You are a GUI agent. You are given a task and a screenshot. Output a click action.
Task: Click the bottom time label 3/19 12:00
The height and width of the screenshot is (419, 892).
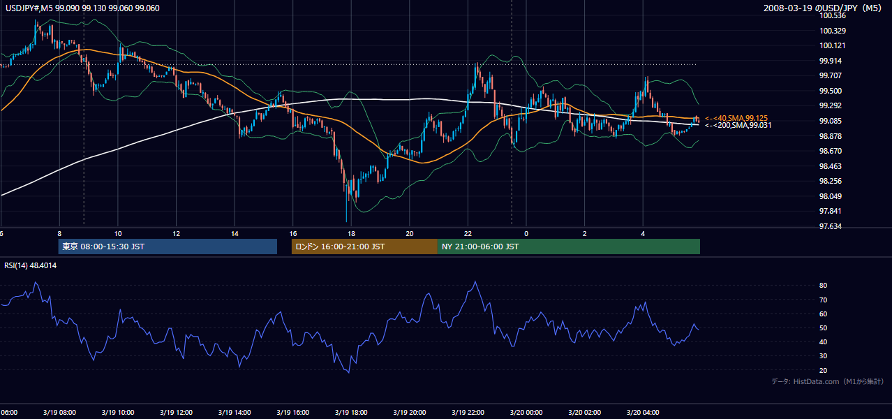coord(175,413)
